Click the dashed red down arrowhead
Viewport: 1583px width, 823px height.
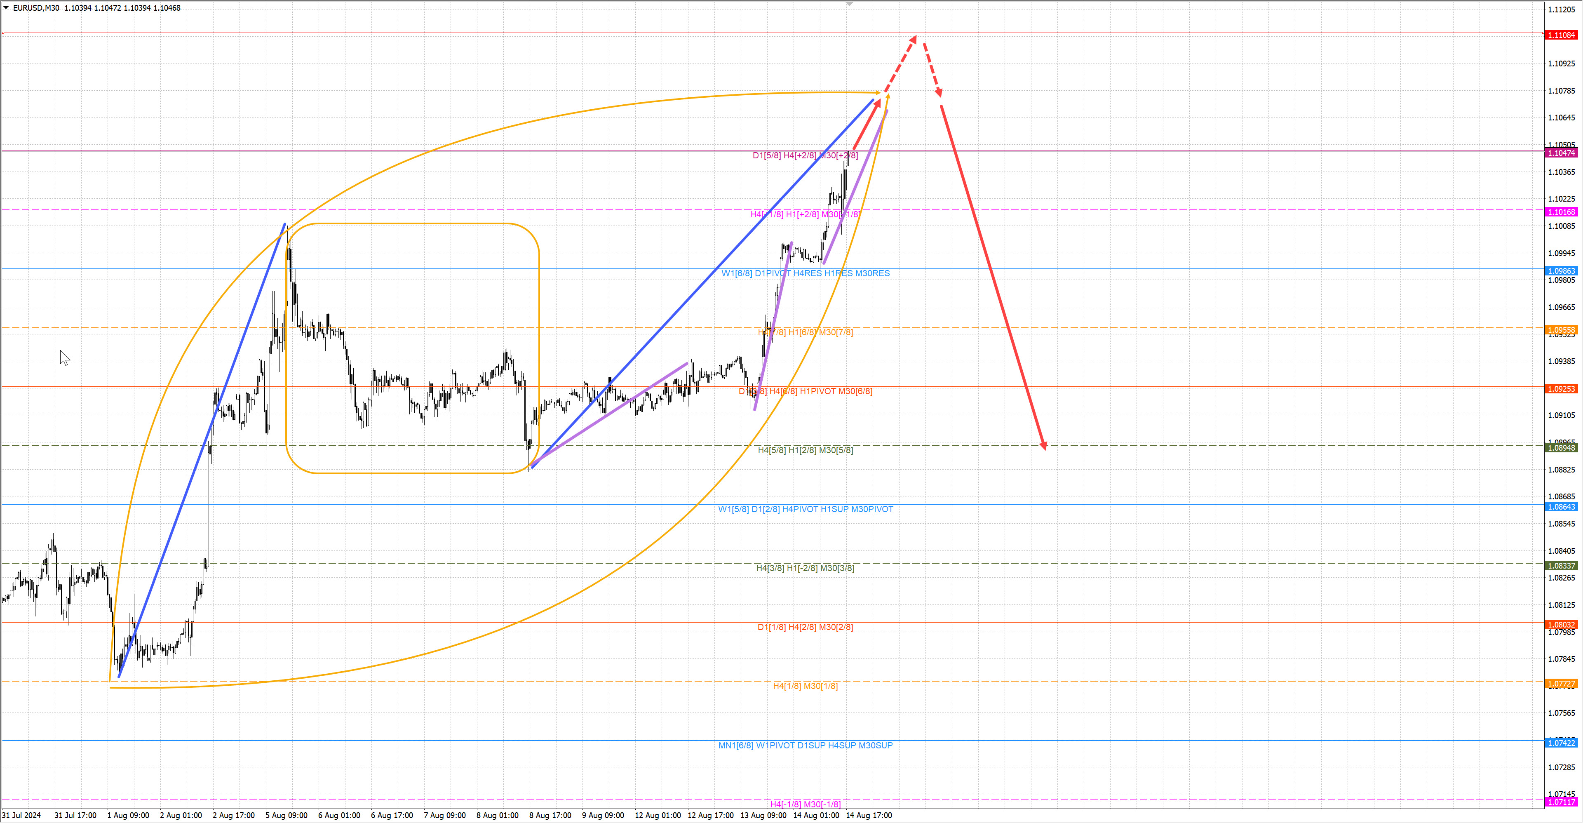coord(939,93)
